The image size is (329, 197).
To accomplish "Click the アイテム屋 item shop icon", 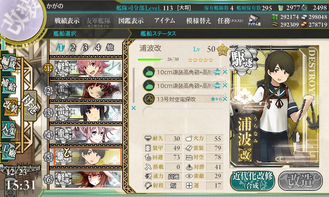I will coord(254,20).
